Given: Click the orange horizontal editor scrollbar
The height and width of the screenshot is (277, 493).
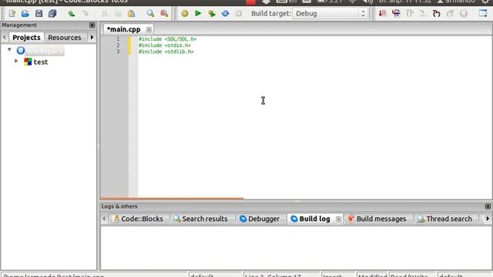Looking at the screenshot, I should [x=172, y=199].
